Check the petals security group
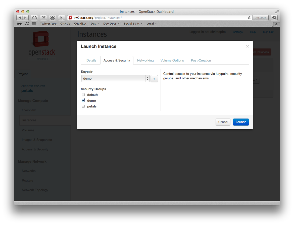 point(83,106)
